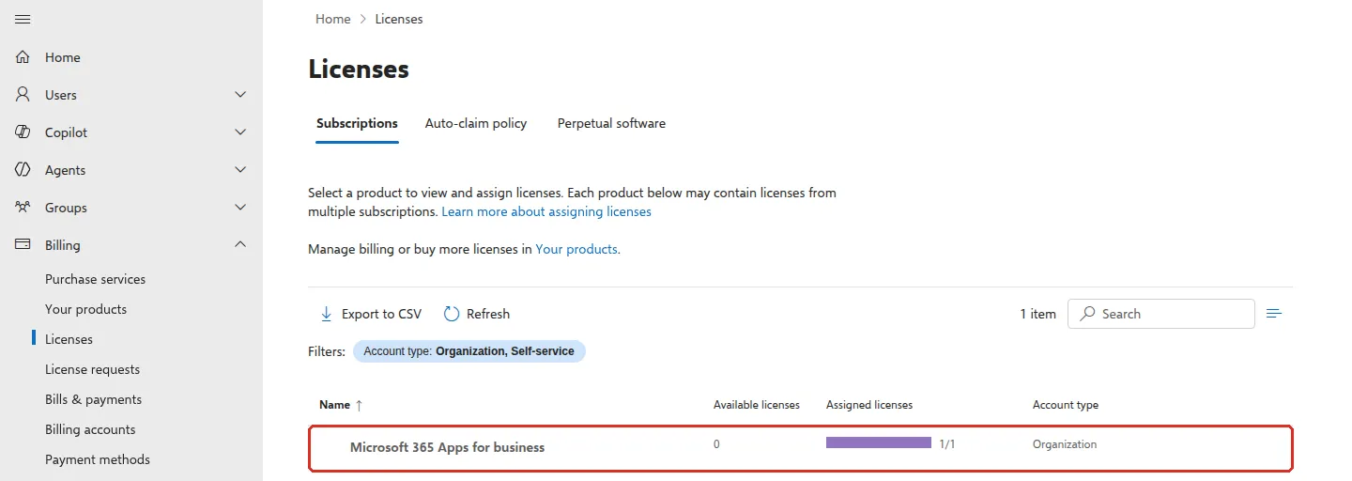Open Bills & payments in sidebar

coord(93,399)
